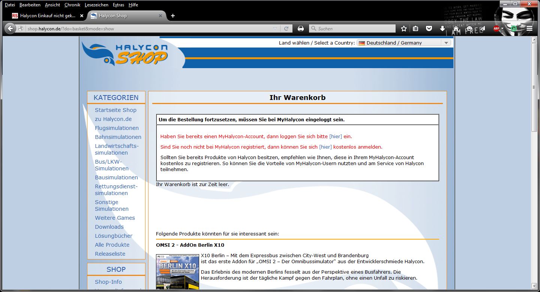Open a new tab with plus button
540x292 pixels.
tap(173, 16)
